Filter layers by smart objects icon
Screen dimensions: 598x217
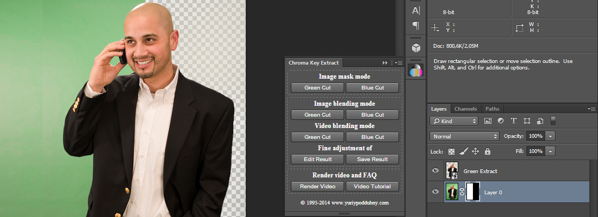(540, 120)
